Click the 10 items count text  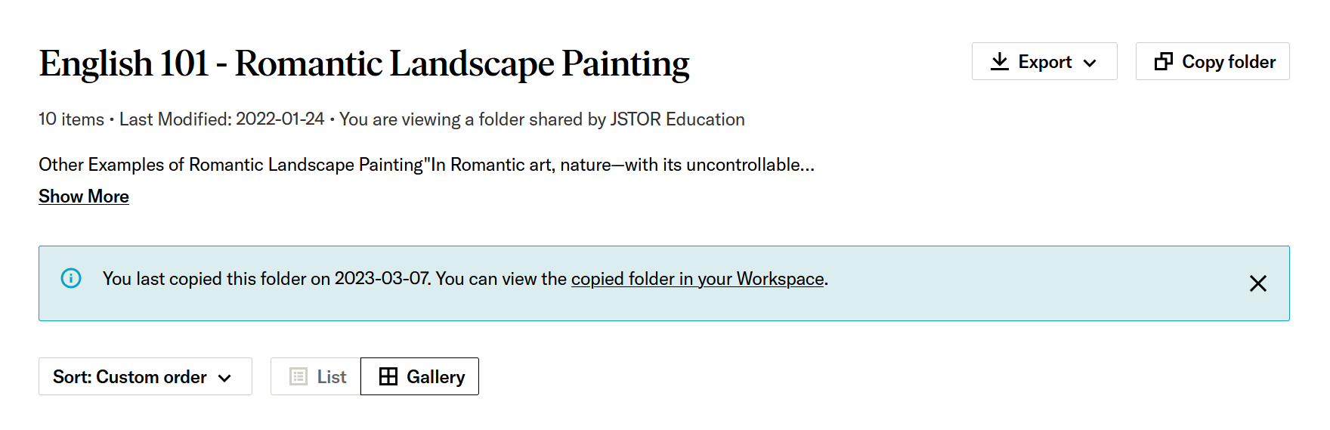point(71,119)
